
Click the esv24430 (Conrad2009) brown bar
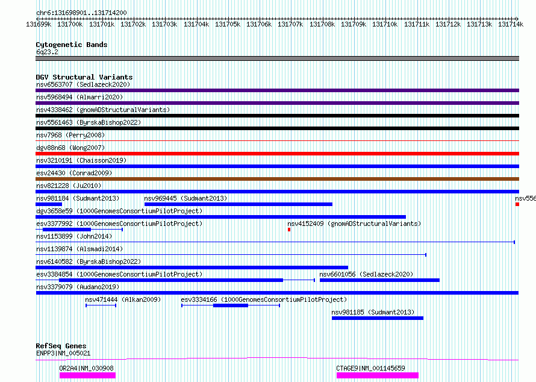tap(277, 179)
